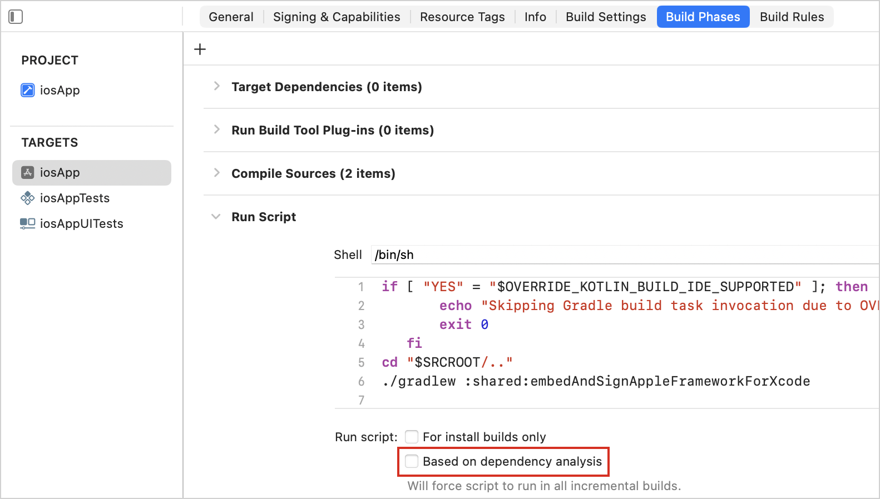Image resolution: width=880 pixels, height=499 pixels.
Task: Click the Shell path input field
Action: [625, 255]
